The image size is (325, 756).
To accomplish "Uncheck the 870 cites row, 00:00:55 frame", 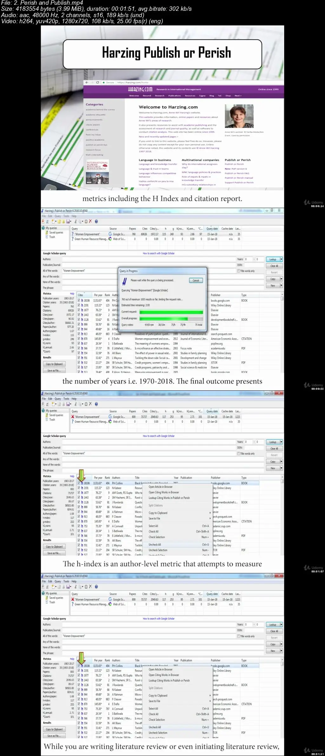I will 79,339.
